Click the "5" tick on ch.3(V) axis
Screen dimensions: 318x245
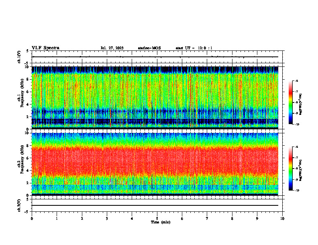point(28,199)
